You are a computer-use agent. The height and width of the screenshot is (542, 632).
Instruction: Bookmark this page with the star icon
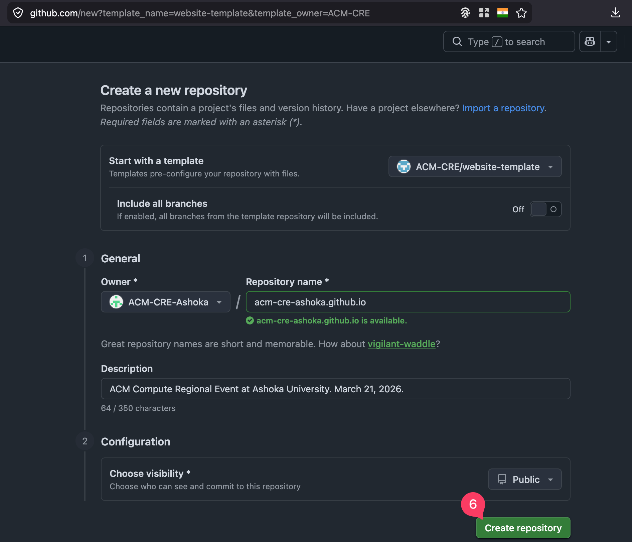(x=521, y=13)
